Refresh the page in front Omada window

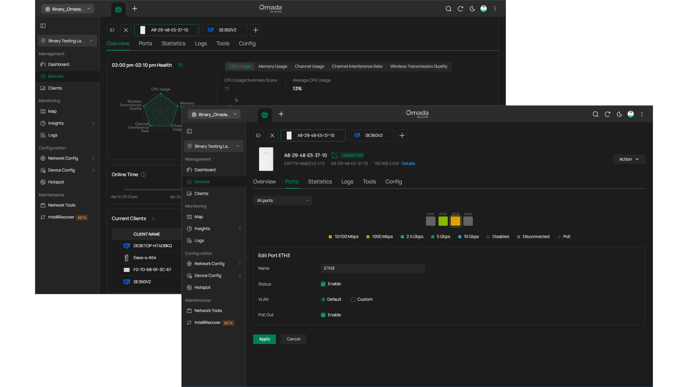607,114
